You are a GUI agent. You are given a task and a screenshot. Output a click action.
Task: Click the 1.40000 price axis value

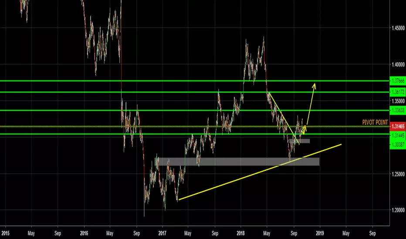pos(398,64)
